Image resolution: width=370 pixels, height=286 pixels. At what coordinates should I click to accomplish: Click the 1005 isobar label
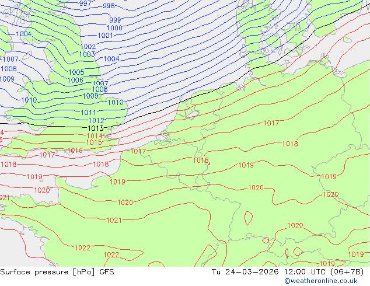pos(76,72)
